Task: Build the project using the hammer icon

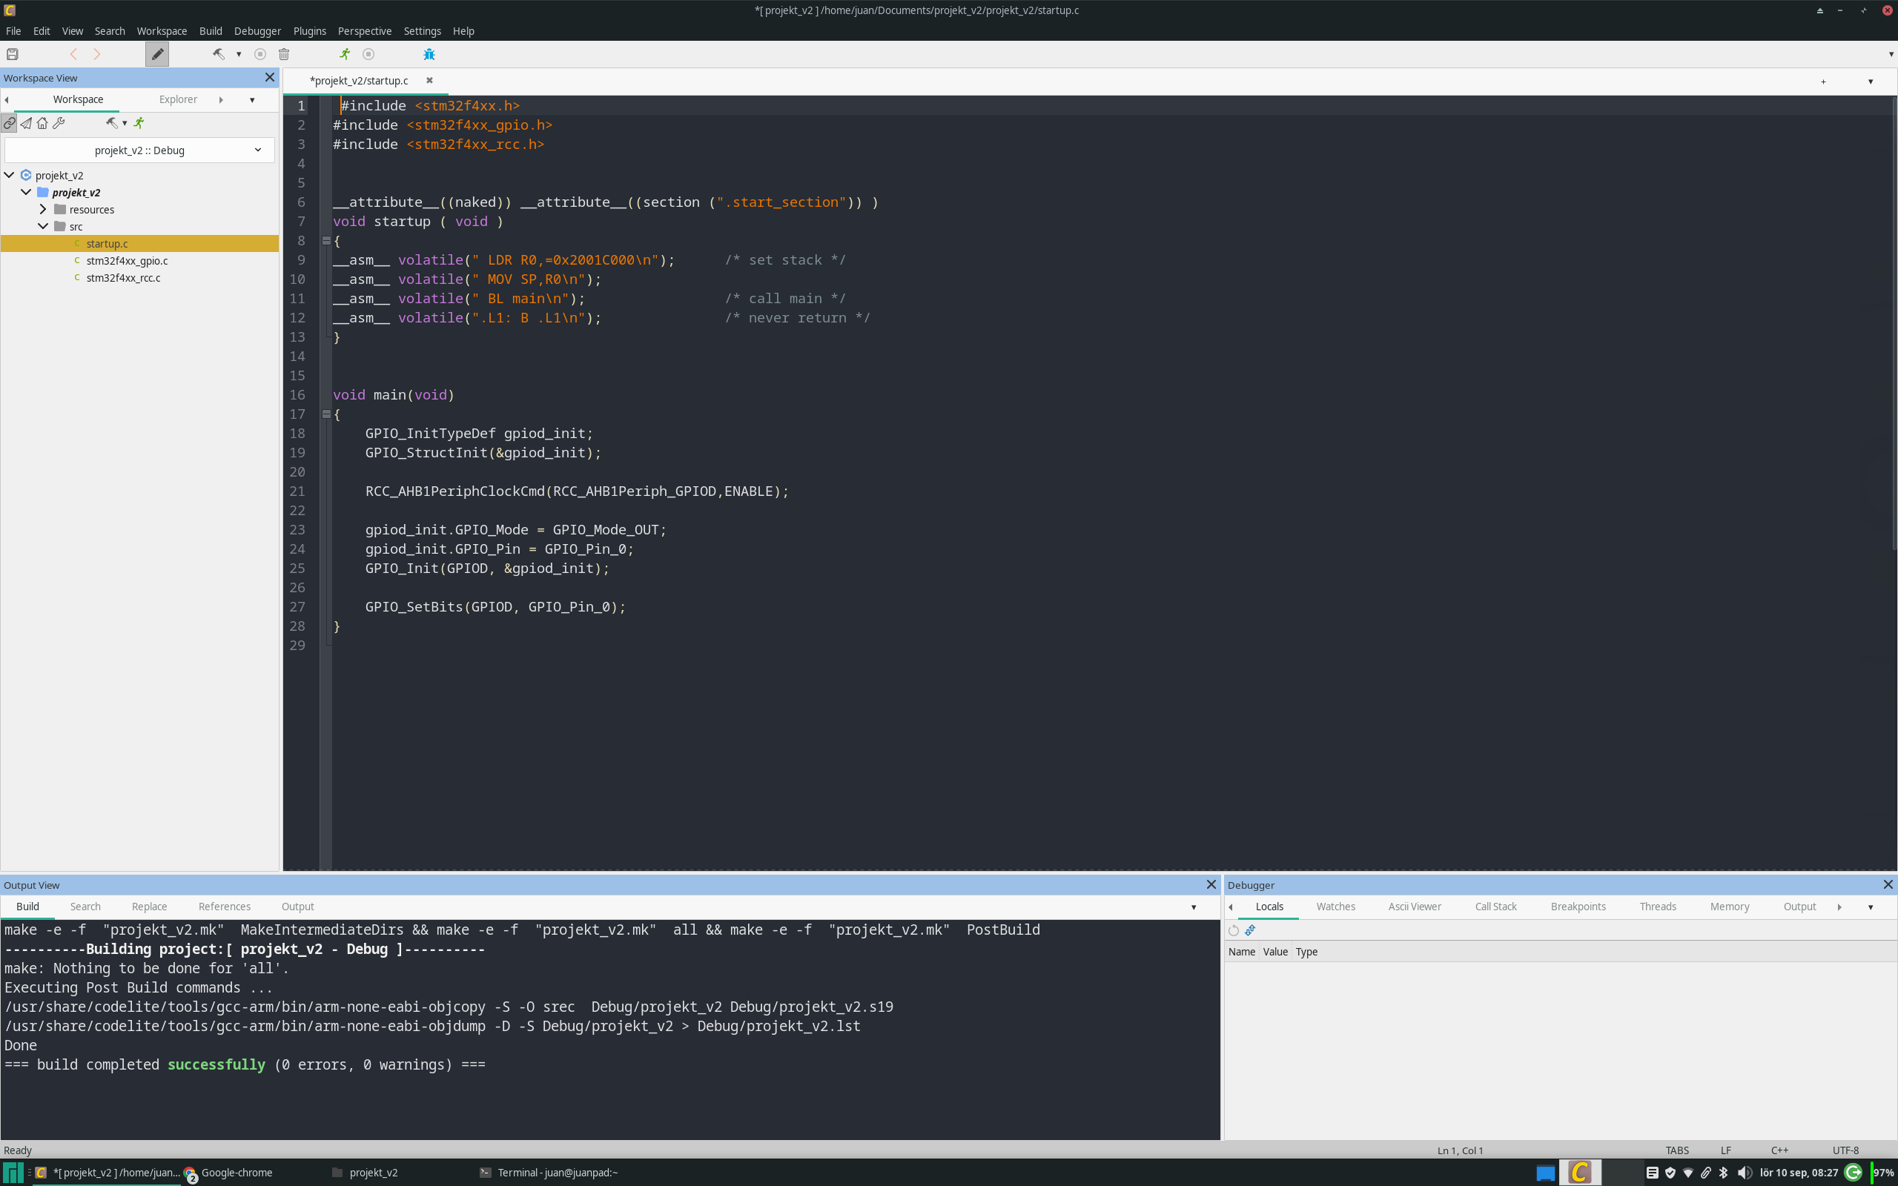Action: pos(218,54)
